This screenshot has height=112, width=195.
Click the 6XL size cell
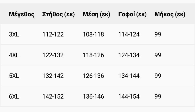click(x=14, y=96)
